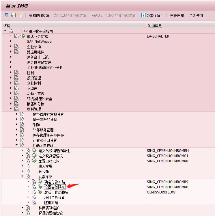Click the 附加信息 column header
This screenshot has height=216, width=215.
[x=181, y=26]
